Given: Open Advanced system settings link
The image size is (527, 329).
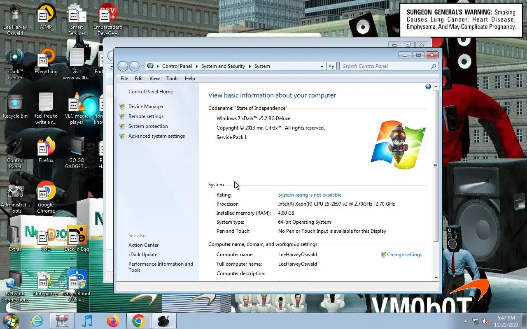Looking at the screenshot, I should [156, 136].
